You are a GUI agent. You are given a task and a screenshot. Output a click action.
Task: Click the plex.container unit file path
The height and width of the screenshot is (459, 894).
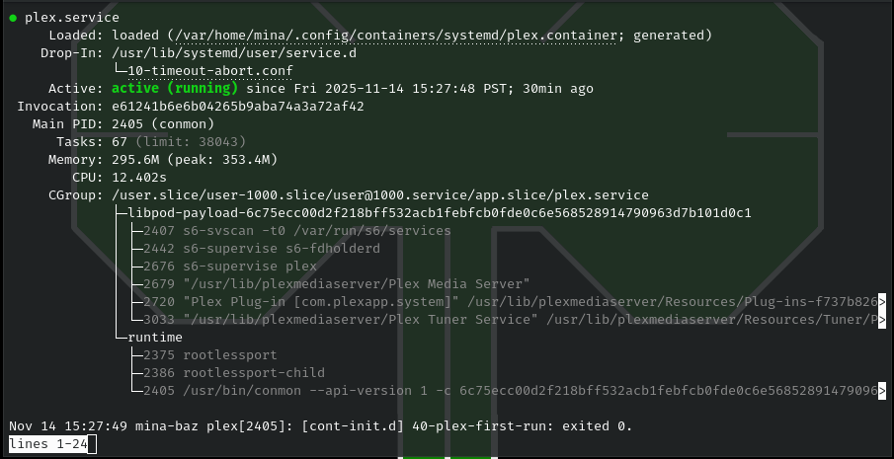pyautogui.click(x=396, y=36)
